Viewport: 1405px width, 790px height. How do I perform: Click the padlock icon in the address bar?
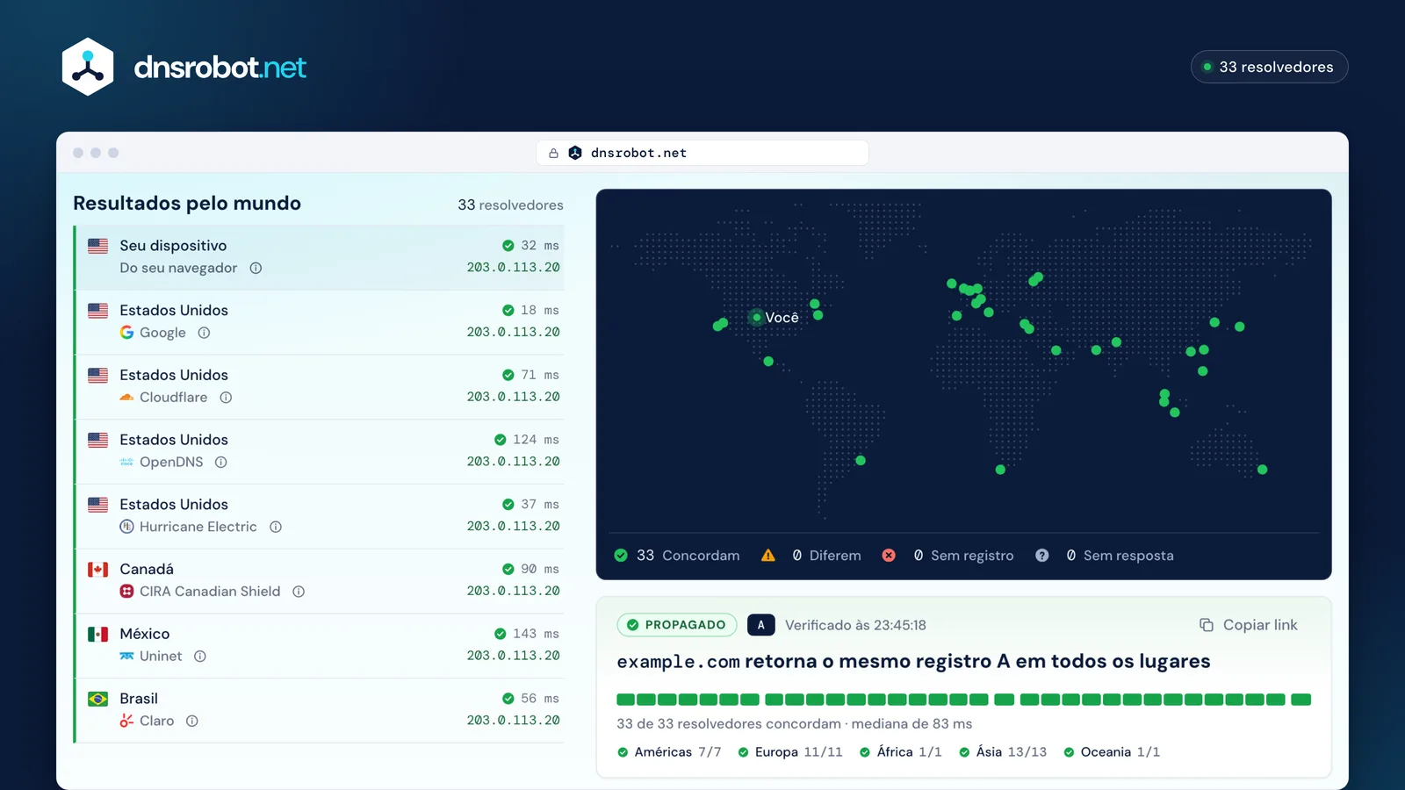pyautogui.click(x=553, y=153)
